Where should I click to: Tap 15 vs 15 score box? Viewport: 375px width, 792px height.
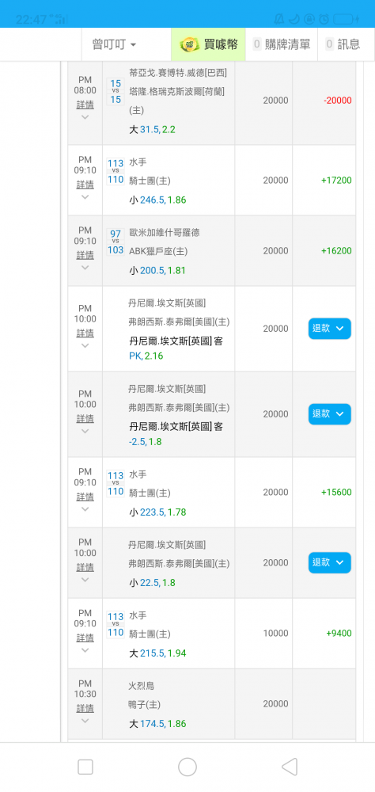click(x=116, y=91)
